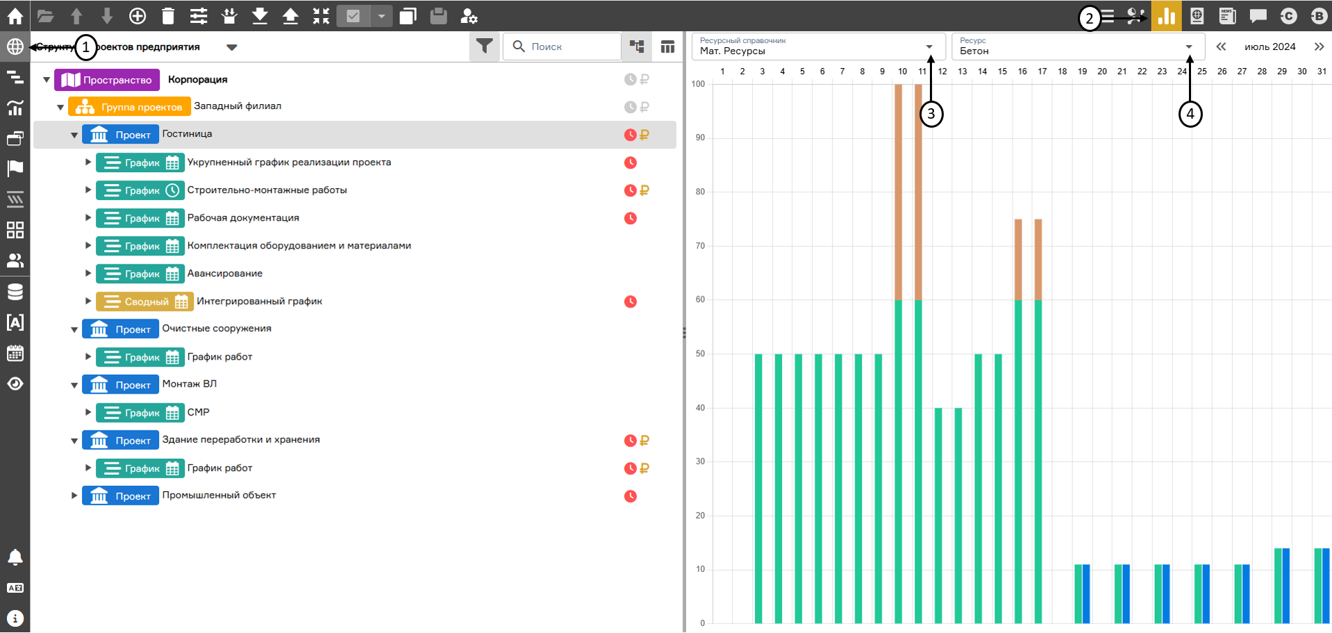Click the copy stacked squares icon

pos(408,15)
